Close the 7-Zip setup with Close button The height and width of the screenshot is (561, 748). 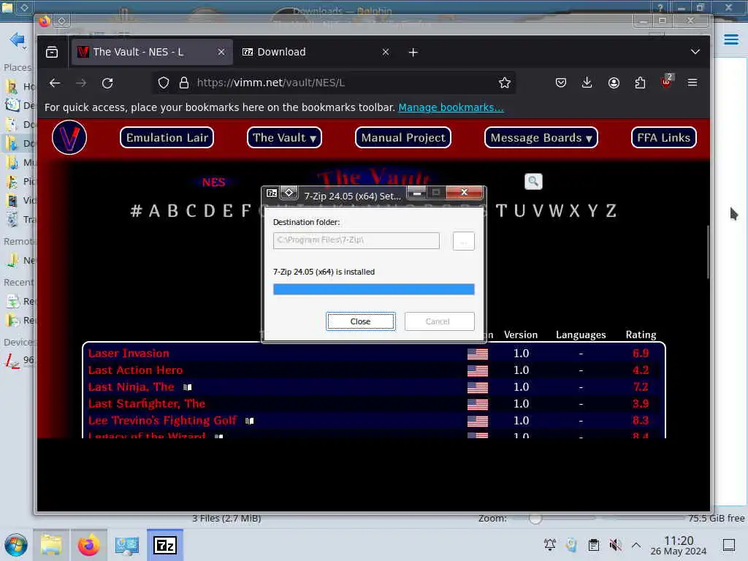click(x=360, y=321)
